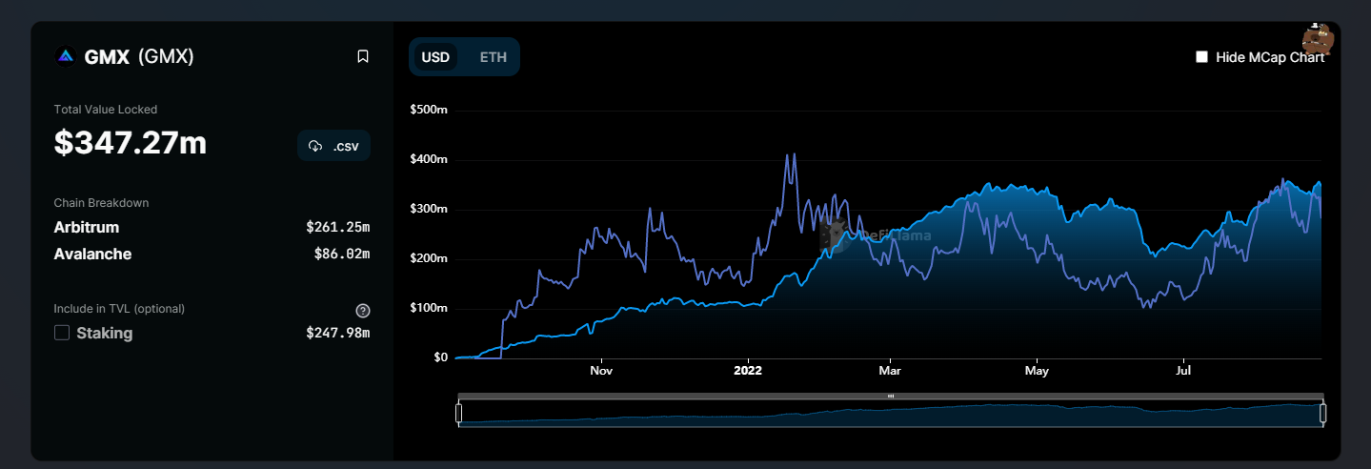Click the range slider's top center grip
The image size is (1371, 469).
point(891,396)
